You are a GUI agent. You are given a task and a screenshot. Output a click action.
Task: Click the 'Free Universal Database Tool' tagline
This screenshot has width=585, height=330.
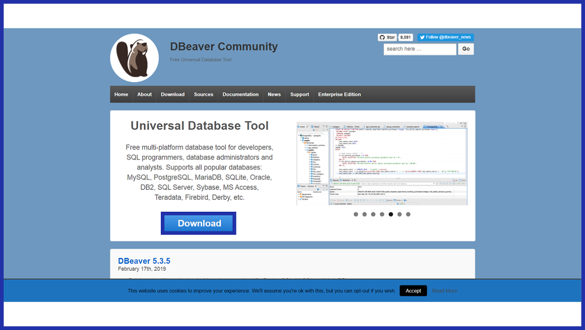pyautogui.click(x=201, y=60)
